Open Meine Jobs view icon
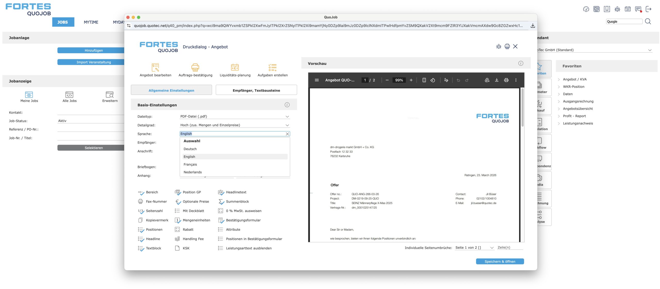 (29, 95)
